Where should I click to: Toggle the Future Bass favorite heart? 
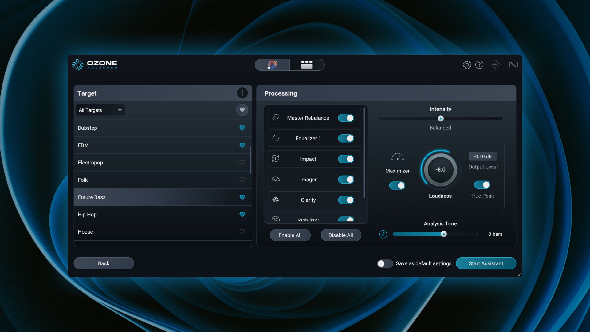[242, 197]
